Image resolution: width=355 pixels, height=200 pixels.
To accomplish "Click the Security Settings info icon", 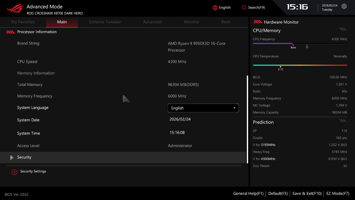I will 14,172.
